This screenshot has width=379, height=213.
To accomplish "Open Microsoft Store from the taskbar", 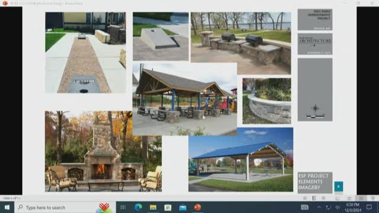I will pyautogui.click(x=168, y=207).
